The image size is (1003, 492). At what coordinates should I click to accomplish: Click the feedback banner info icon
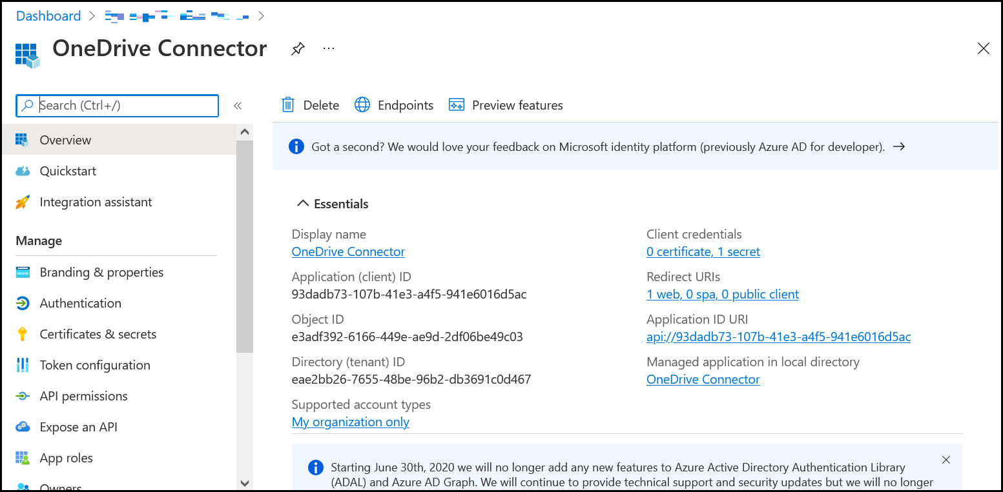296,146
